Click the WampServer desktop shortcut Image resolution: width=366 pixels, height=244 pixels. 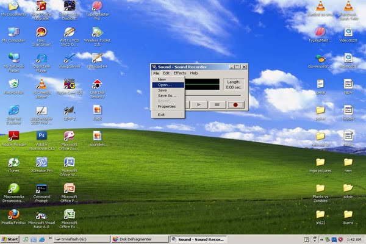(70, 61)
